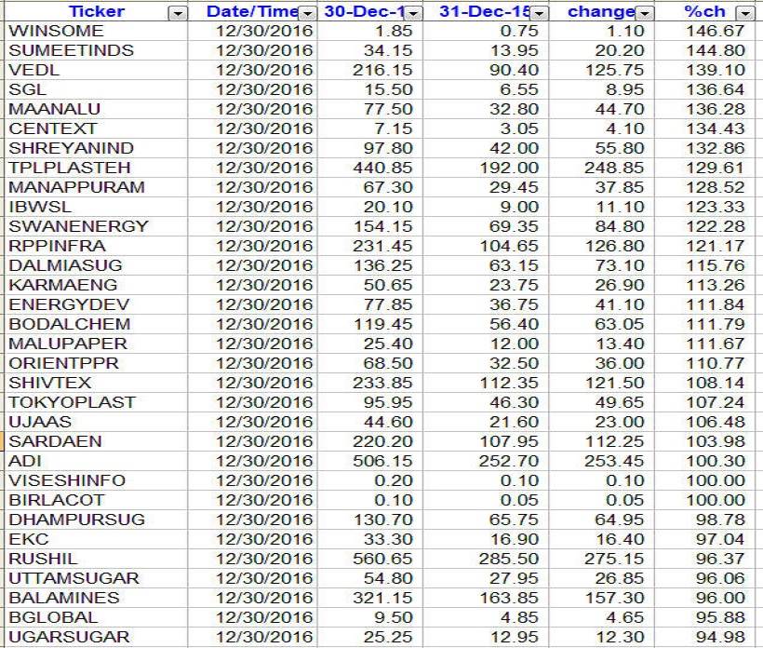
Task: Select the 216.15 price for VEDL
Action: tap(382, 70)
